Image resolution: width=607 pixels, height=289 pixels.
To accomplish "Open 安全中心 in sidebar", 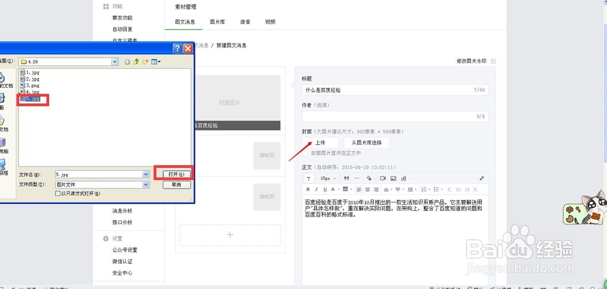I will pyautogui.click(x=123, y=273).
